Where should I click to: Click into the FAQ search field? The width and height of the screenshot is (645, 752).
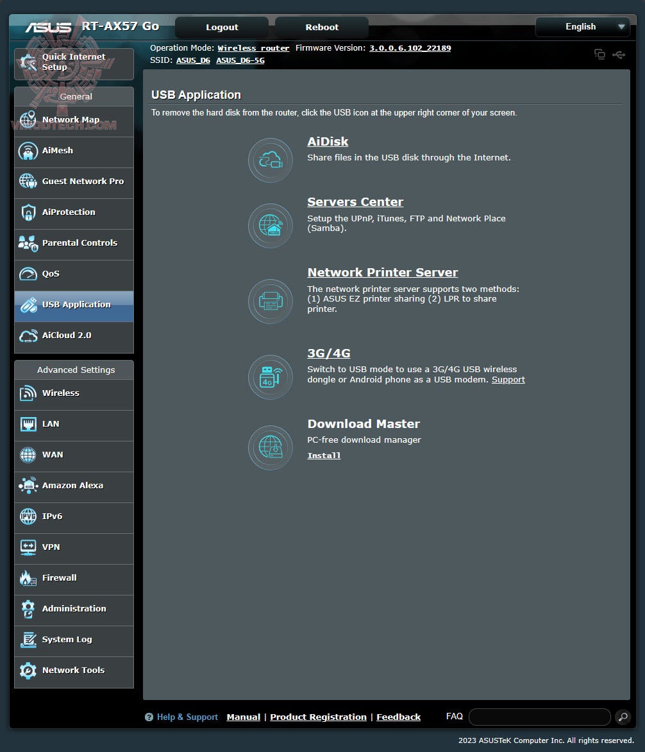click(x=540, y=717)
